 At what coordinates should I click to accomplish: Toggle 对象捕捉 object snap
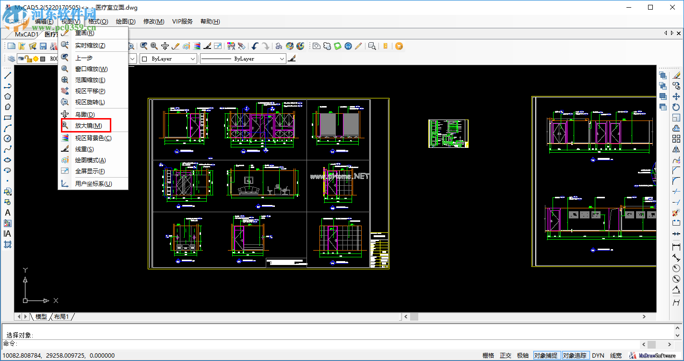[x=546, y=356]
